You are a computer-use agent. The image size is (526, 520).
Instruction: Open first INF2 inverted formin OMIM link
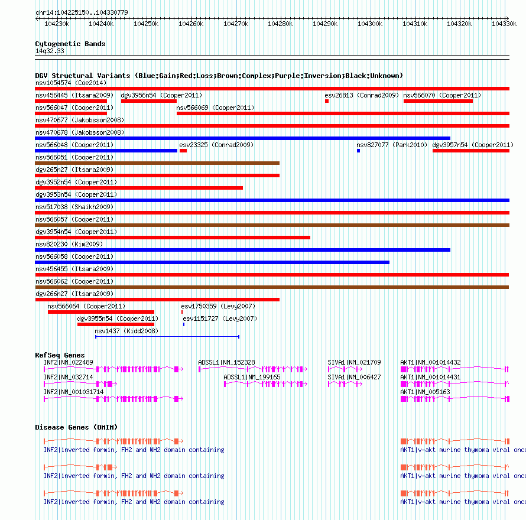click(134, 450)
